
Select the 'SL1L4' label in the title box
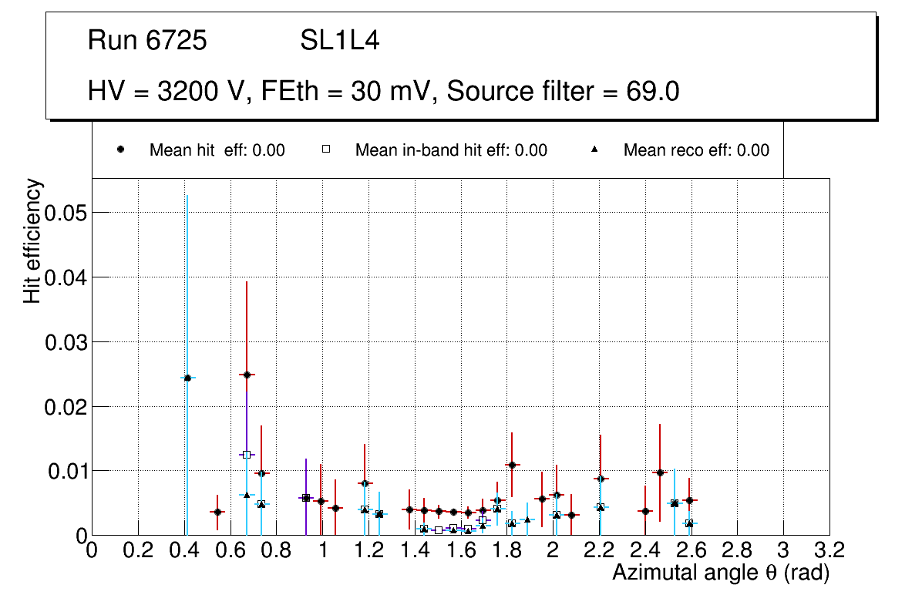[339, 41]
